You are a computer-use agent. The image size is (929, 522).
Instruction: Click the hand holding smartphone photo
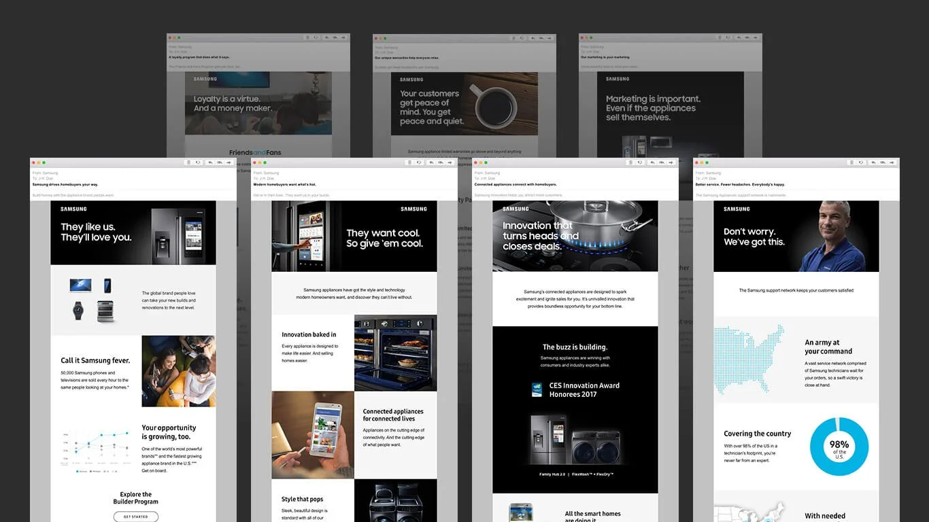tap(313, 435)
